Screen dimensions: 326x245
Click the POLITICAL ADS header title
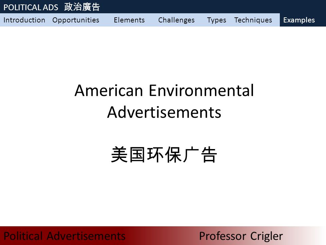pos(31,7)
